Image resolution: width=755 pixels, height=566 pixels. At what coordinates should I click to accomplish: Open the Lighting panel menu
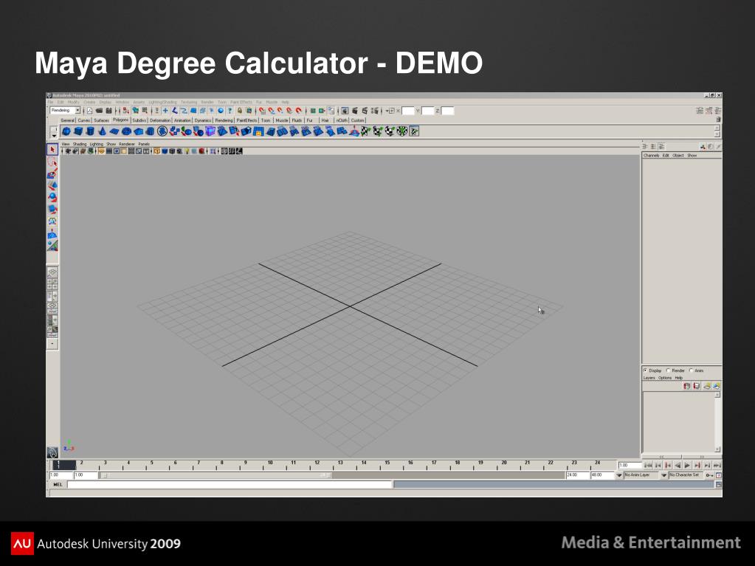click(96, 144)
